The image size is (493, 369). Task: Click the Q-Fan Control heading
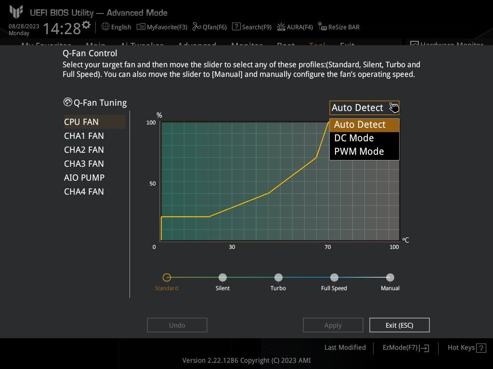click(90, 53)
